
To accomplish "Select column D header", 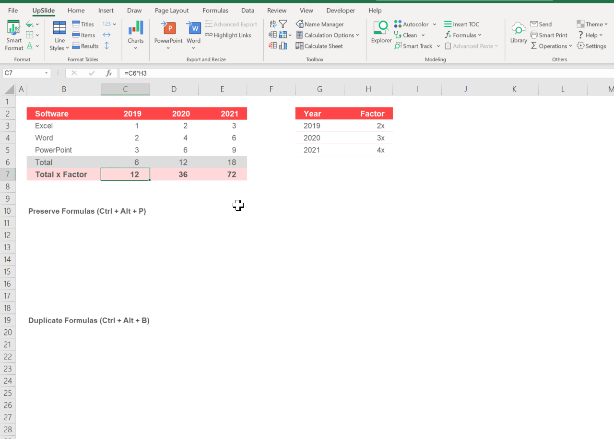I will tap(174, 89).
